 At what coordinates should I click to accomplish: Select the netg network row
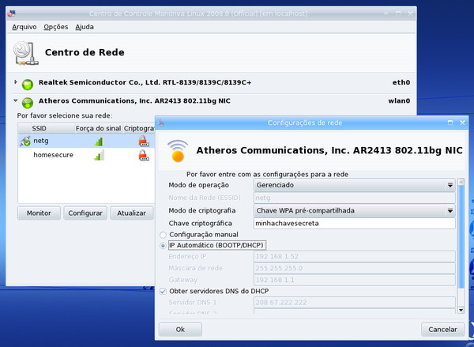(86, 141)
